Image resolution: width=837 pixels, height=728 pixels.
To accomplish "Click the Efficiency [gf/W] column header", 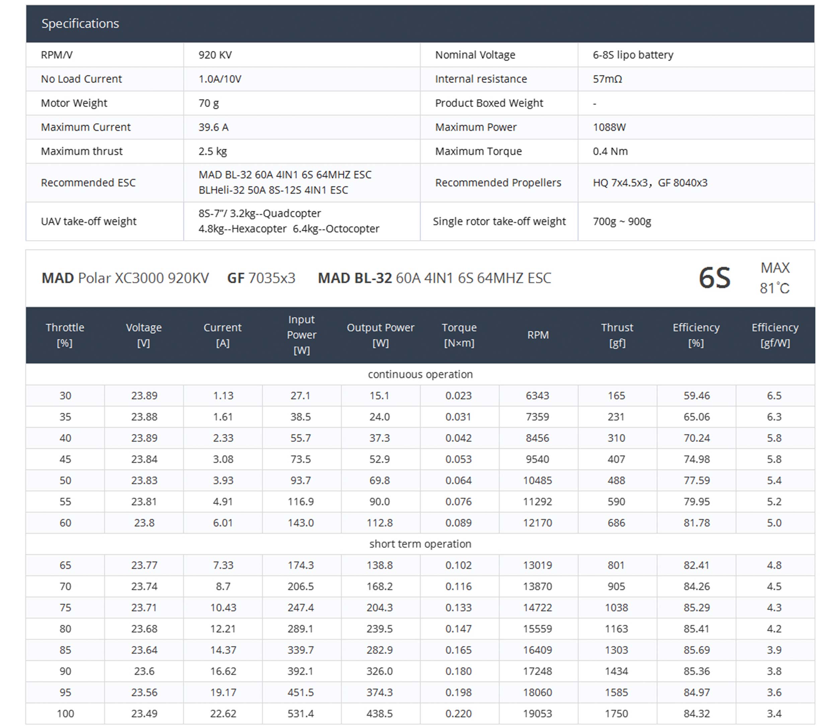I will tap(774, 335).
